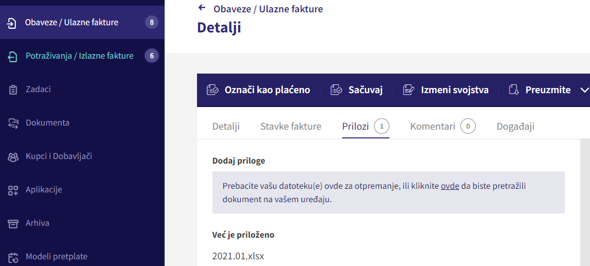Open Modeli pretplate in the sidebar
This screenshot has height=266, width=590.
tap(57, 257)
